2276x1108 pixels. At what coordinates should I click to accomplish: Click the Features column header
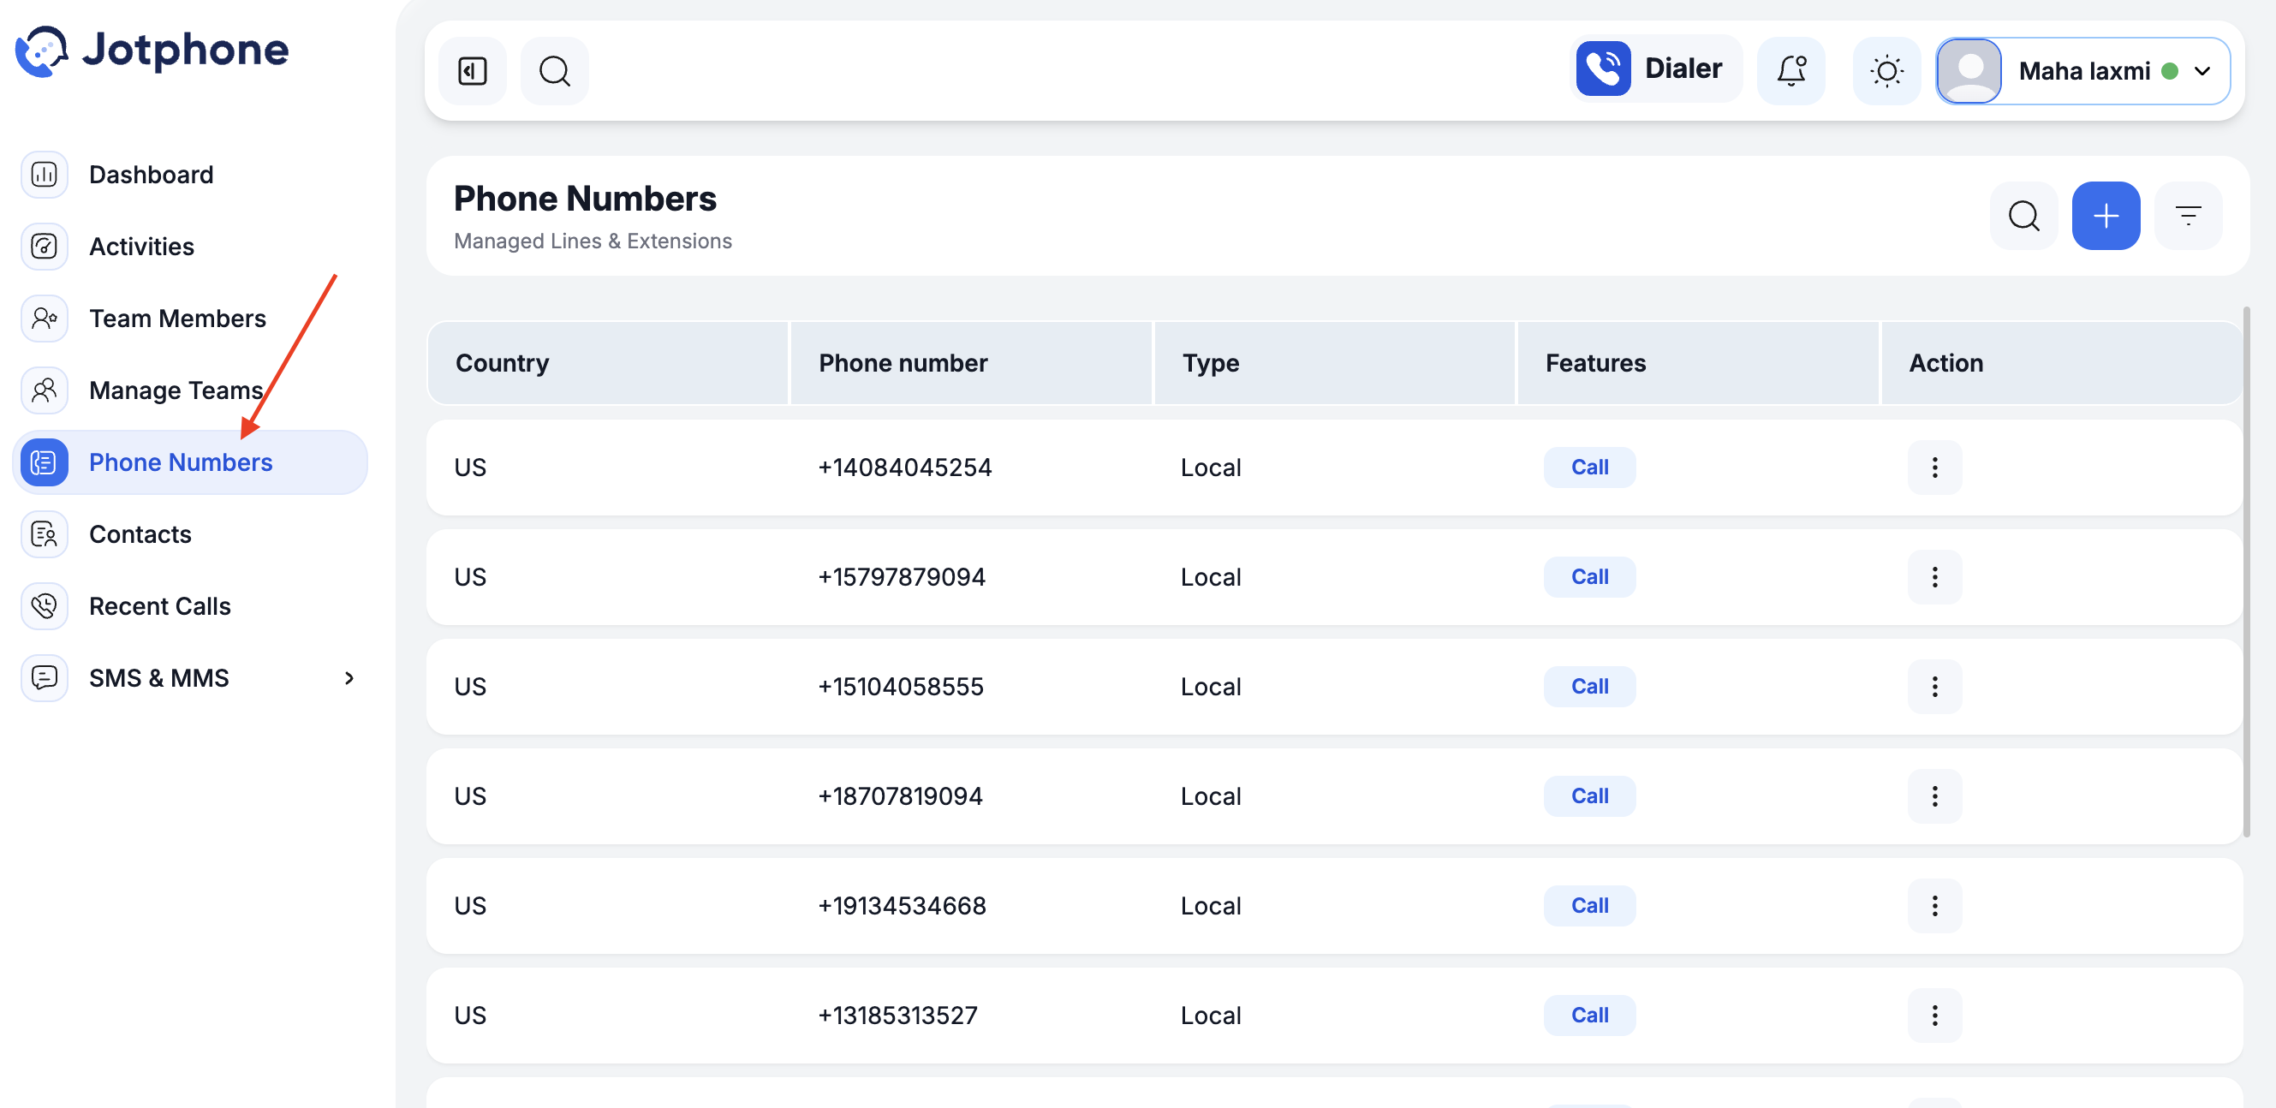pyautogui.click(x=1697, y=362)
